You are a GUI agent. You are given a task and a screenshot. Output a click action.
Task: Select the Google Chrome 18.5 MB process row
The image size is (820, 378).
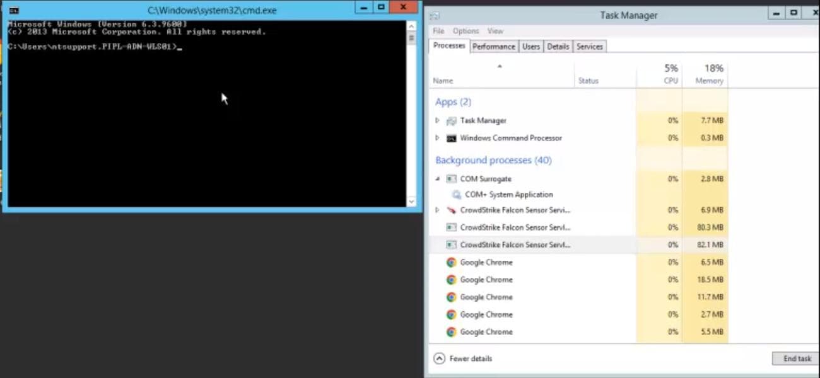536,280
